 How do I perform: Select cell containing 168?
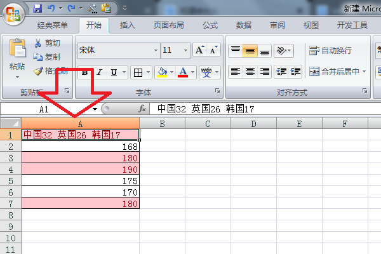81,146
